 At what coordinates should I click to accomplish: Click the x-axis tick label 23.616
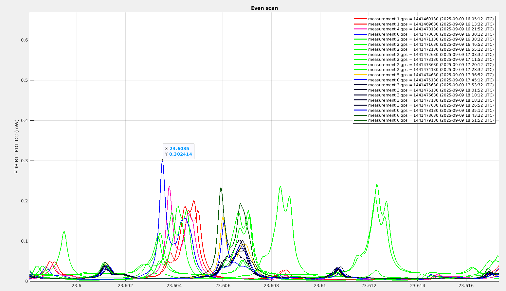(x=466, y=286)
